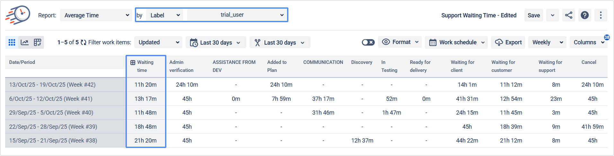Click the Waiting for support header

click(550, 66)
